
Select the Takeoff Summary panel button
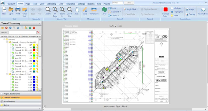(x=21, y=98)
